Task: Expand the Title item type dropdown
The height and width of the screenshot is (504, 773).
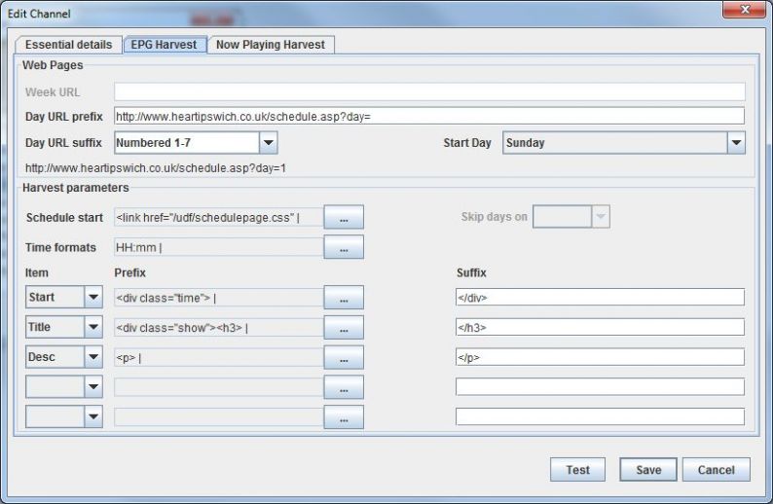Action: coord(93,329)
